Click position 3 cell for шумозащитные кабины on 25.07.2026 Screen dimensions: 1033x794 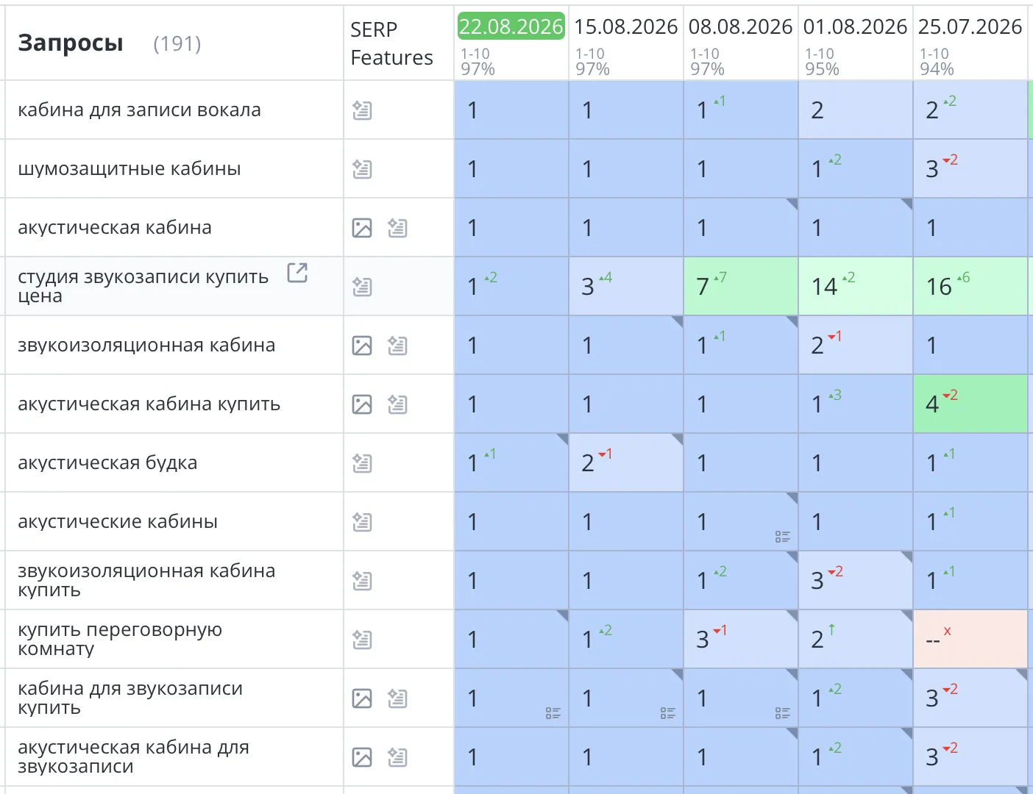(x=970, y=169)
